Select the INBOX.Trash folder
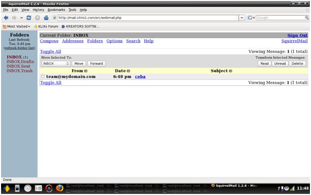The height and width of the screenshot is (195, 311). click(x=19, y=71)
